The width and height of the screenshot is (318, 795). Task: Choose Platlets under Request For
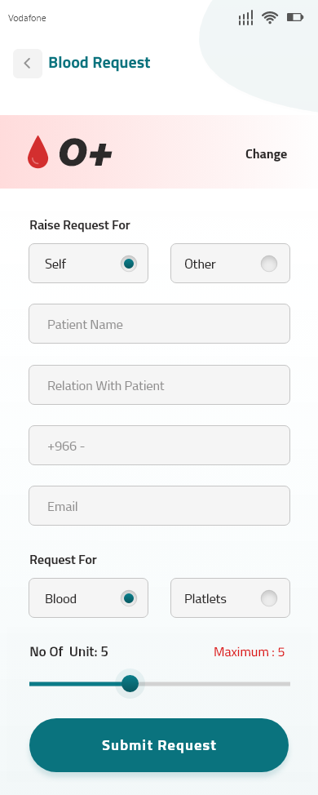231,597
